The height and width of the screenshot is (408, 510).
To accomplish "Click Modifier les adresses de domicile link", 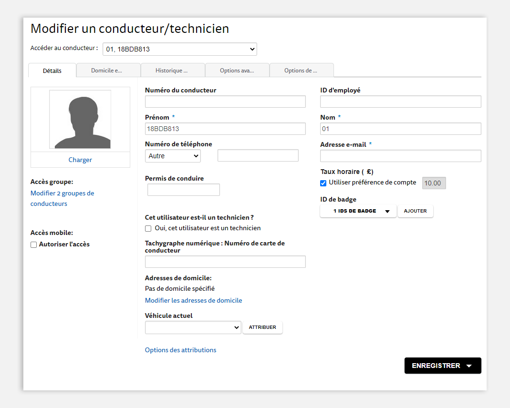I will point(194,300).
